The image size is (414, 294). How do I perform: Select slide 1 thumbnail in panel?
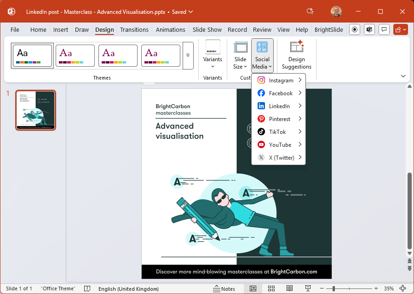pyautogui.click(x=35, y=110)
